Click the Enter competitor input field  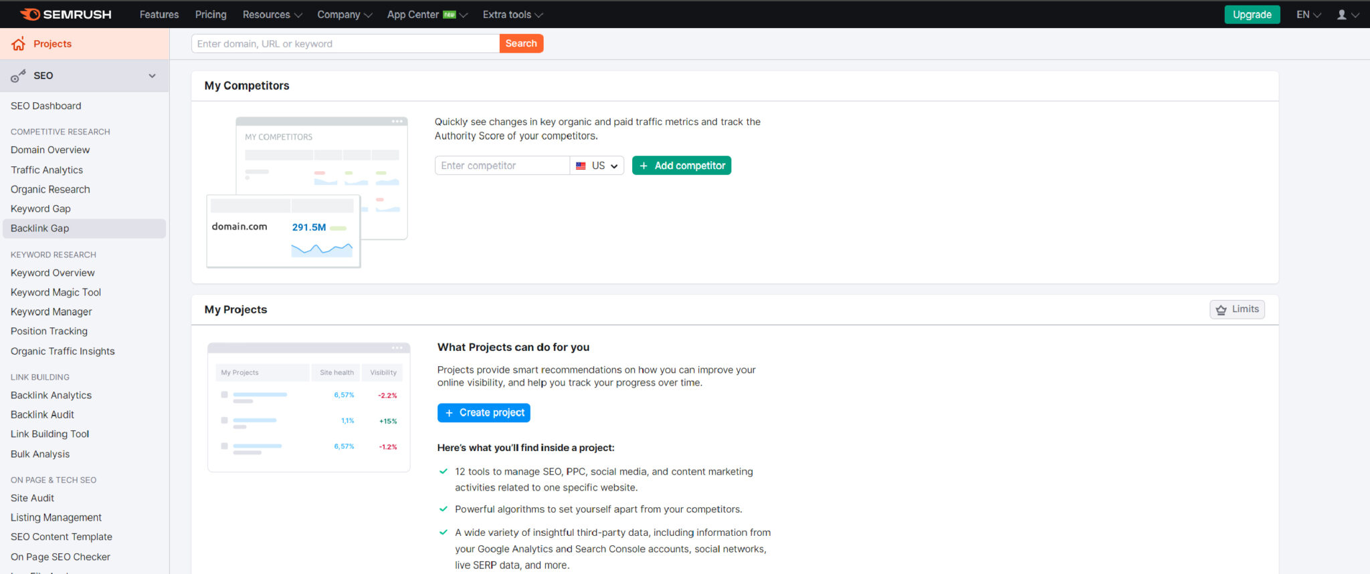point(502,166)
